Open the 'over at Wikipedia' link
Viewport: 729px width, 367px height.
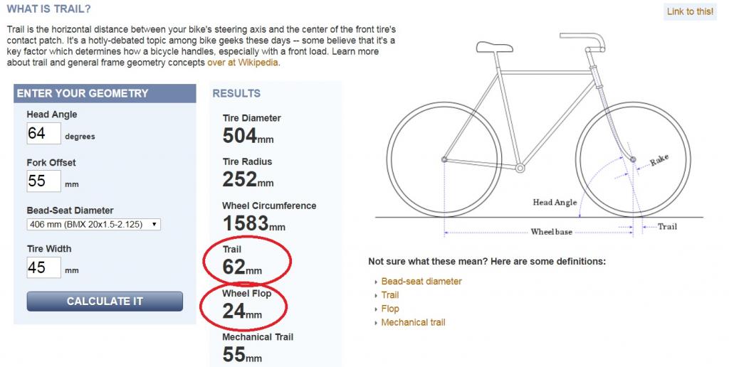pyautogui.click(x=243, y=63)
